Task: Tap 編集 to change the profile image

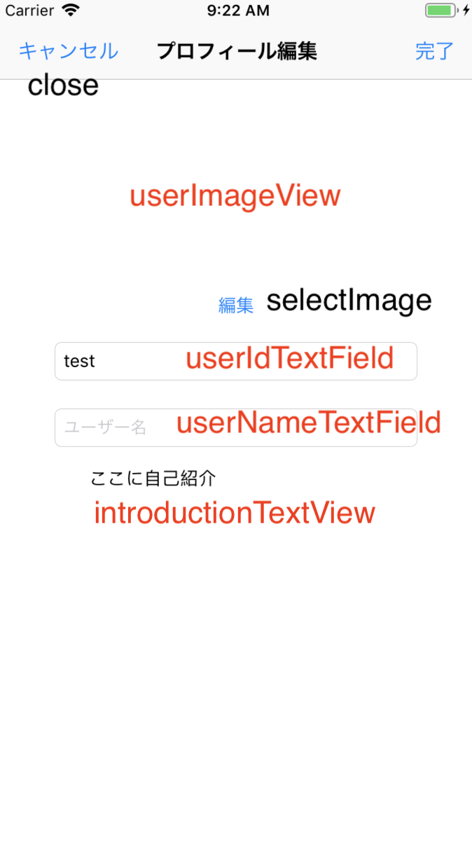Action: tap(235, 304)
